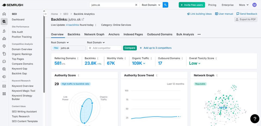Open the speech bubble rail icon
Image resolution: width=261 pixels, height=126 pixels.
4,62
